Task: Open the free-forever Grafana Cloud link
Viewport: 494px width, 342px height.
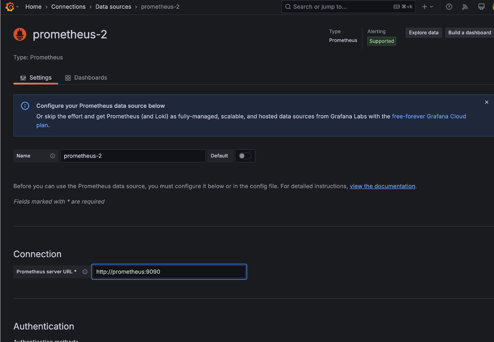Action: click(429, 117)
